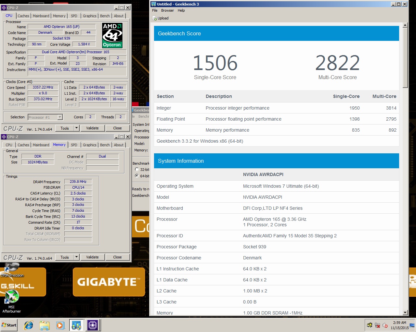Expand Tools dropdown arrow in bottom CPU-Z window
Viewport: 416px width, 332px height.
point(77,257)
